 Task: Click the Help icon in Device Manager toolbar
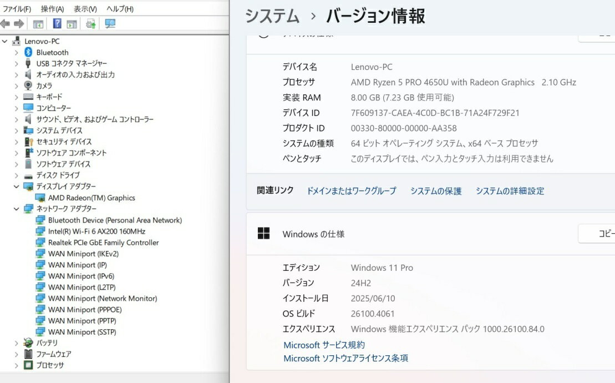point(57,23)
